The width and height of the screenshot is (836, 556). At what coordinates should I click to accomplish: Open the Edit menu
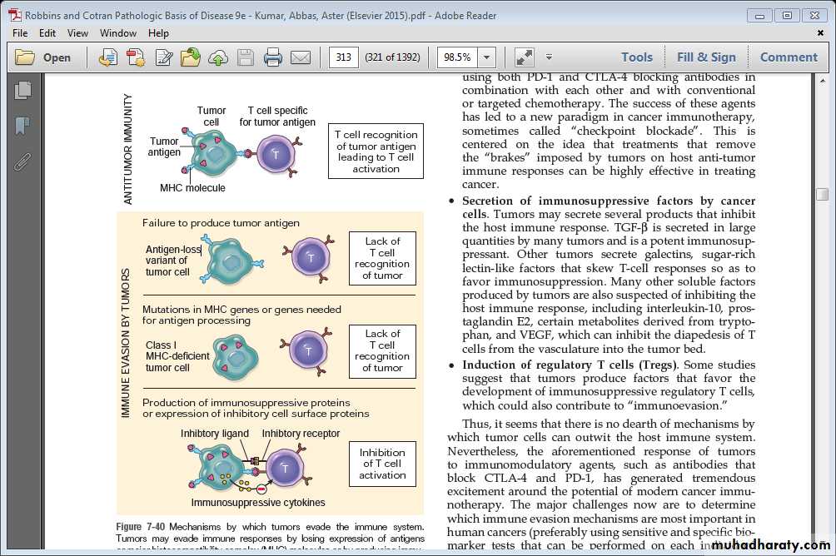(47, 33)
